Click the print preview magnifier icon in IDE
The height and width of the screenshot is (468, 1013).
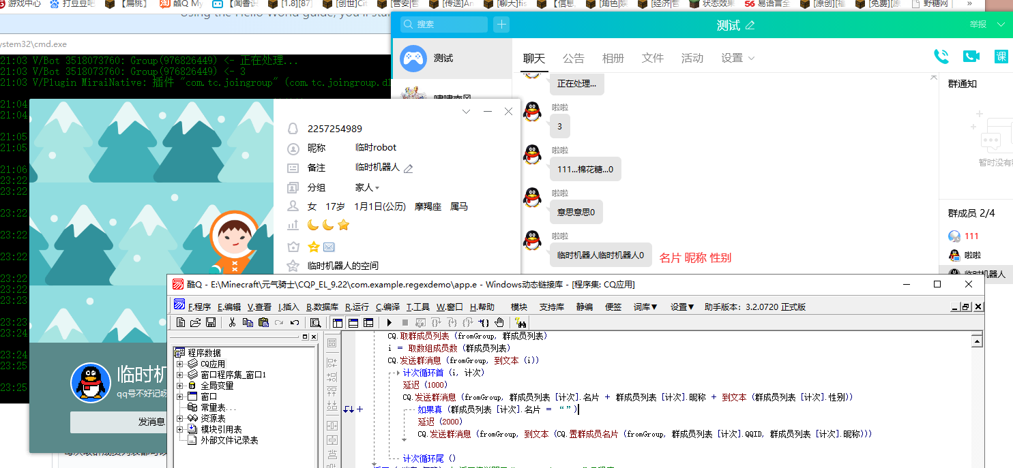[x=316, y=322]
